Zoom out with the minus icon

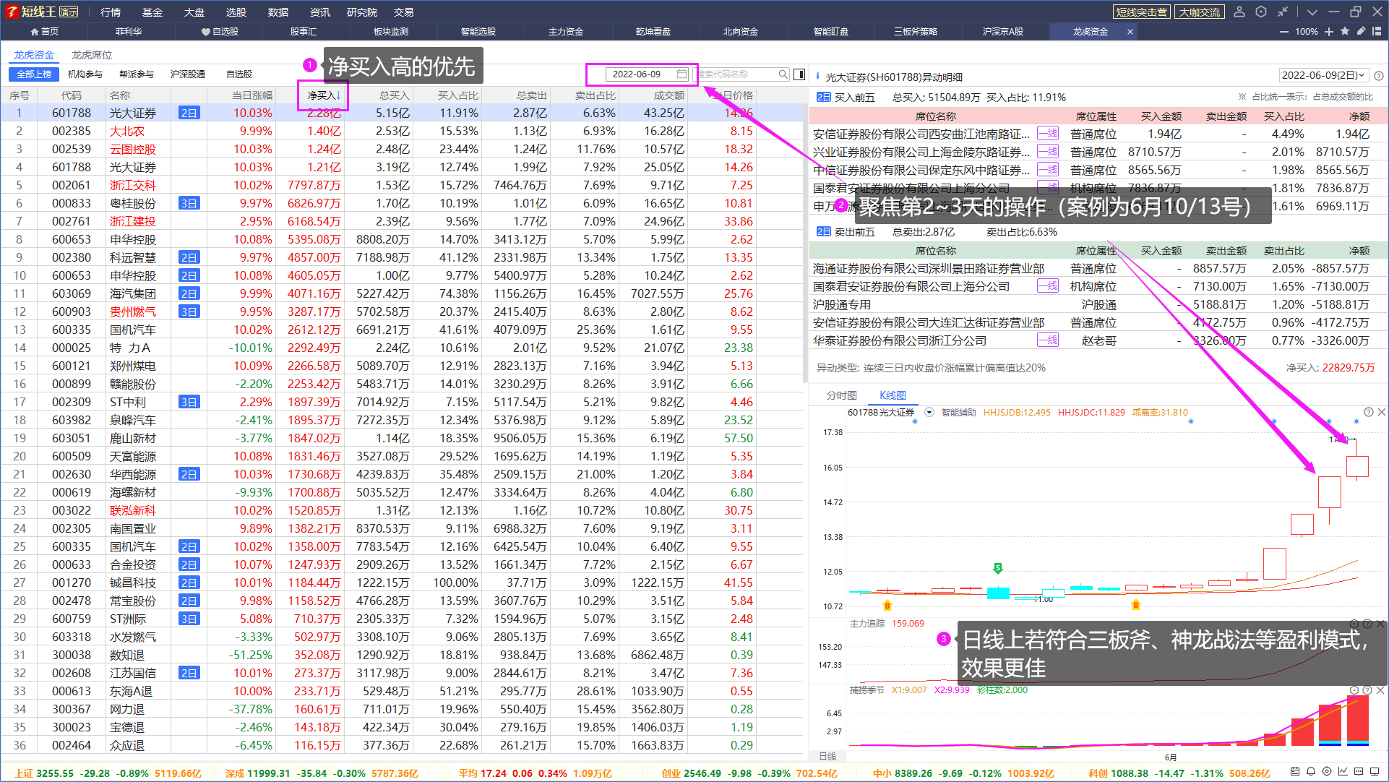tap(1284, 32)
